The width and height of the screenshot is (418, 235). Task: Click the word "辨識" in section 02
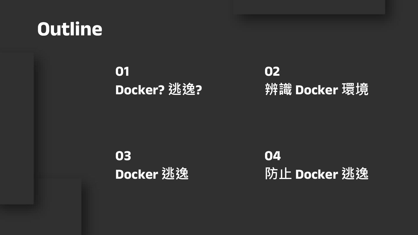click(278, 90)
